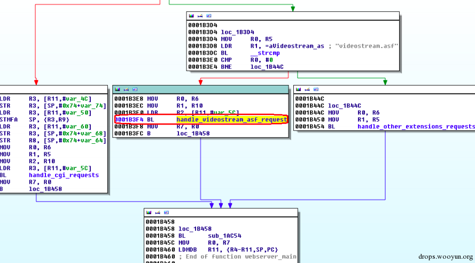The width and height of the screenshot is (475, 263).
Task: Click the group-nodes icon on loc_1B3D4 node title
Action: click(209, 16)
